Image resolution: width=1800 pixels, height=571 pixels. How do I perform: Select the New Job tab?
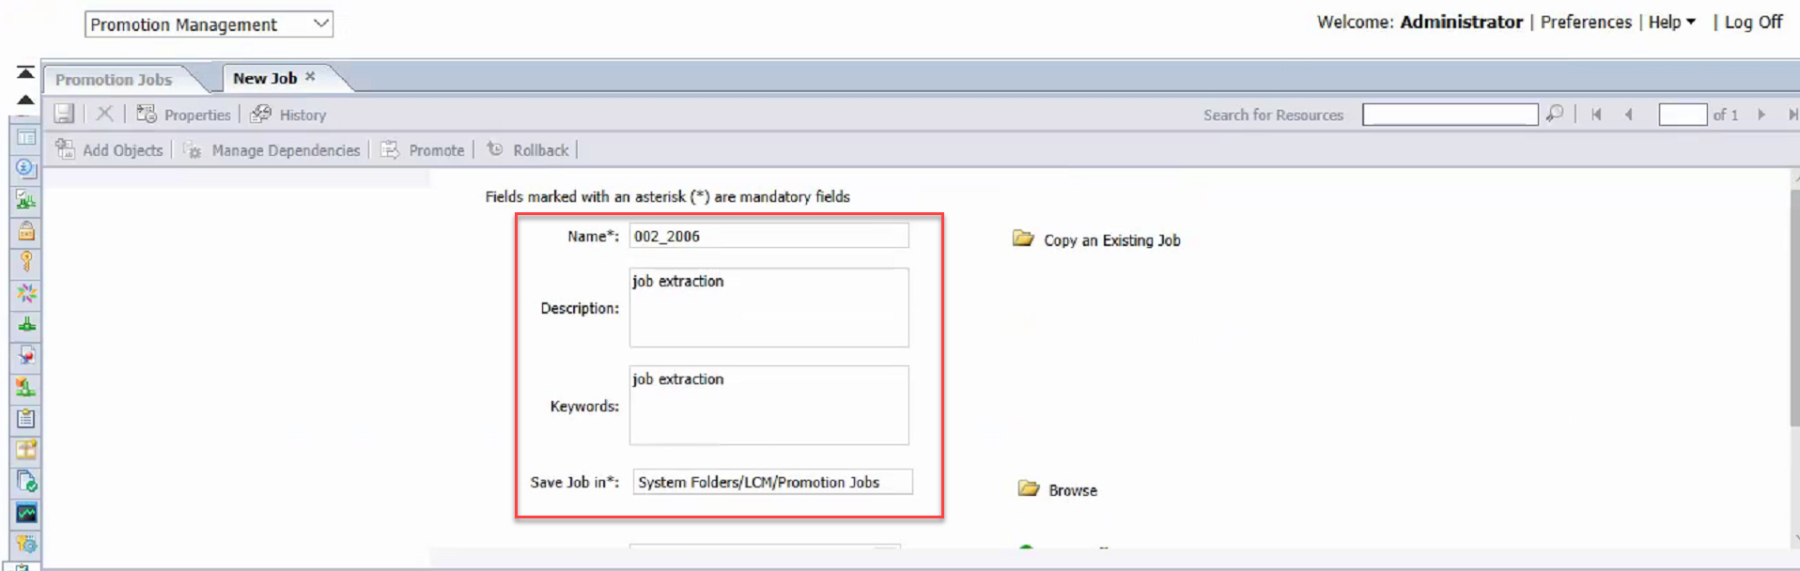265,78
